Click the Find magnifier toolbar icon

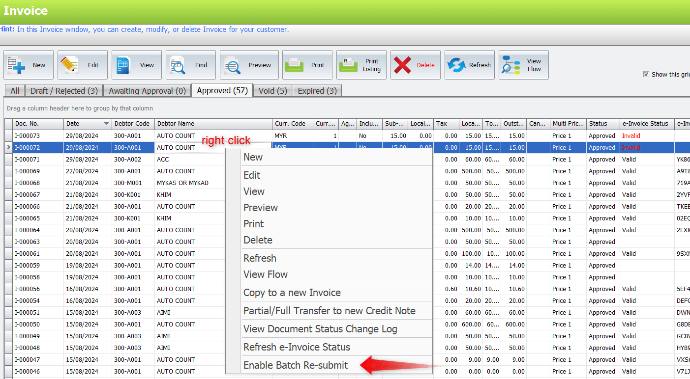coord(178,65)
